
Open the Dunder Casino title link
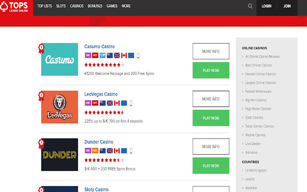click(x=99, y=142)
